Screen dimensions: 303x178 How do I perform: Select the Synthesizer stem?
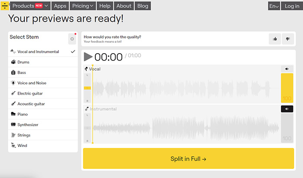click(x=43, y=124)
